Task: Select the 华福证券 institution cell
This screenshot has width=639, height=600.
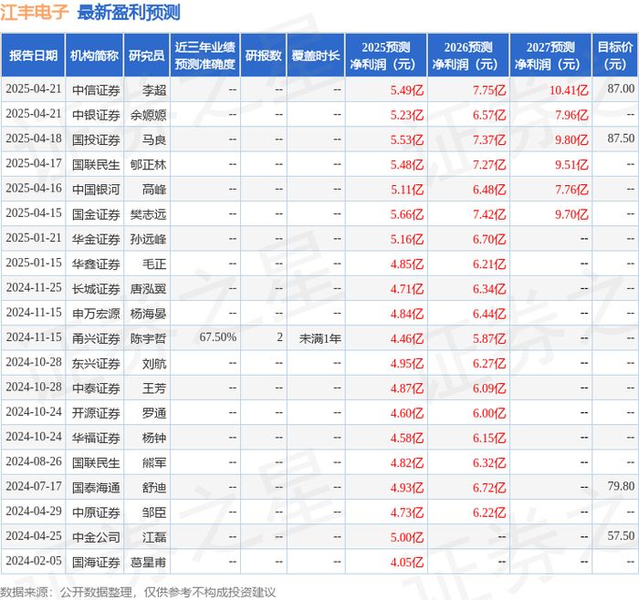Action: click(x=96, y=438)
